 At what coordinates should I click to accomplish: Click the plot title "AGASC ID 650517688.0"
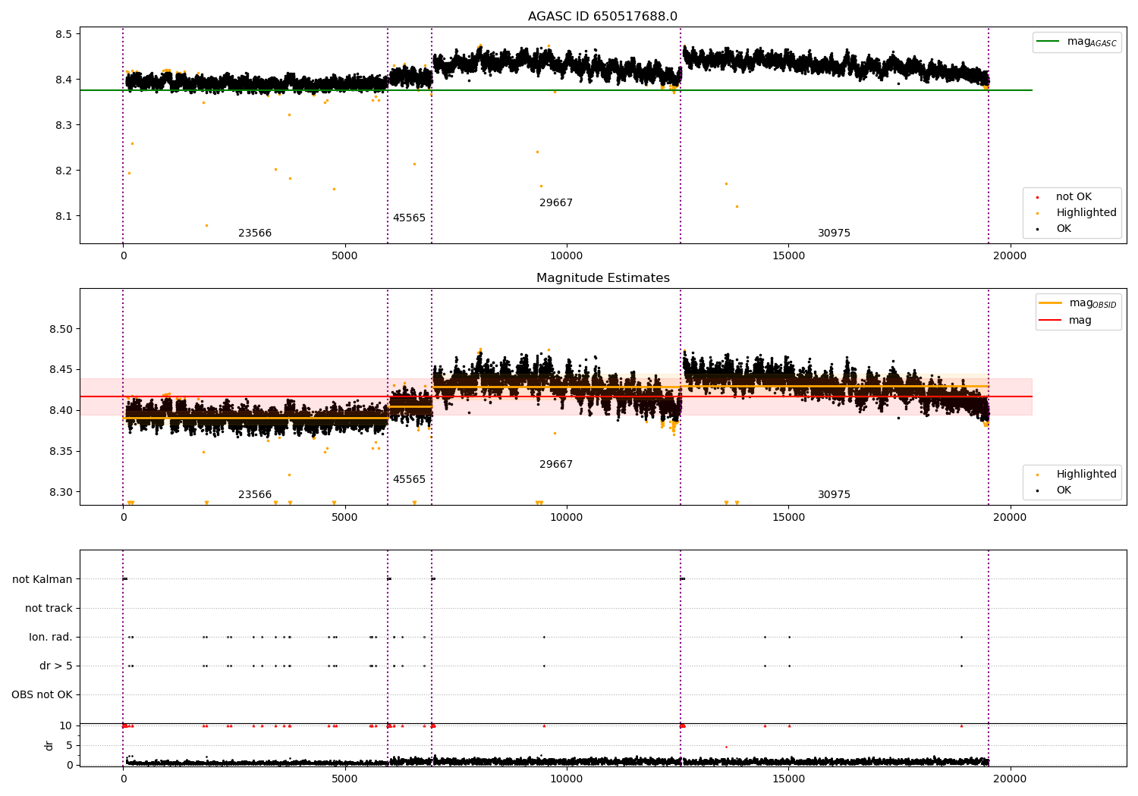[602, 17]
